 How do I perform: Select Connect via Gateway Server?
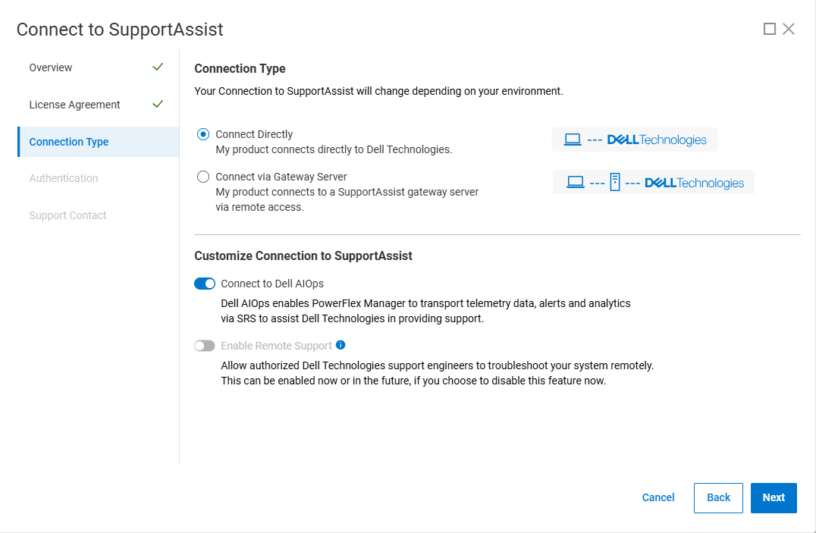coord(202,176)
